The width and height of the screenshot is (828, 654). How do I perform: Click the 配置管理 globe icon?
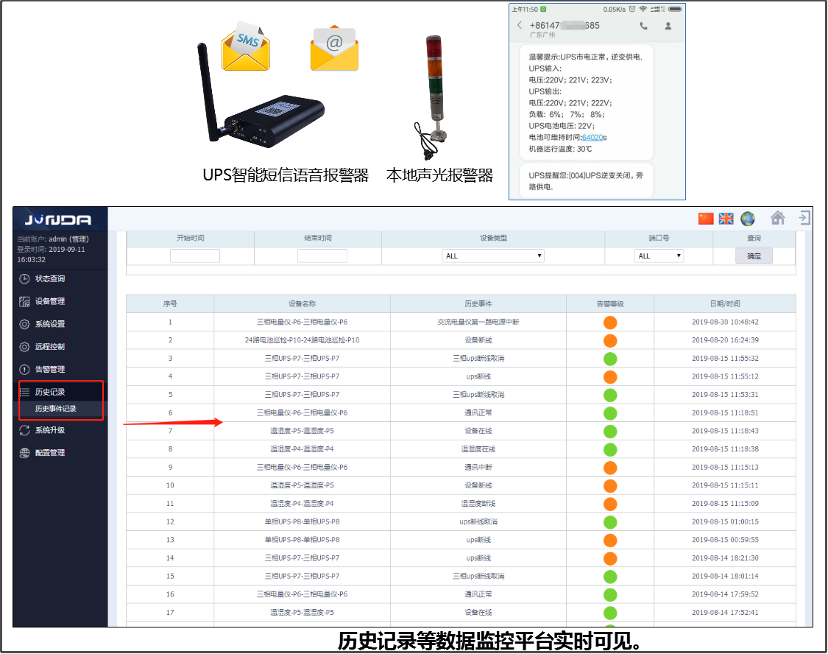(x=24, y=453)
